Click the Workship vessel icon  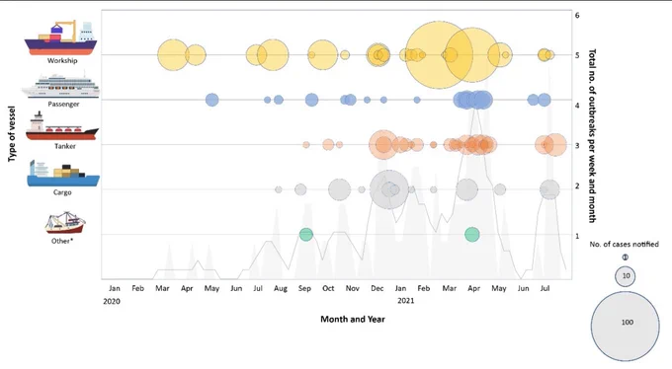click(60, 37)
